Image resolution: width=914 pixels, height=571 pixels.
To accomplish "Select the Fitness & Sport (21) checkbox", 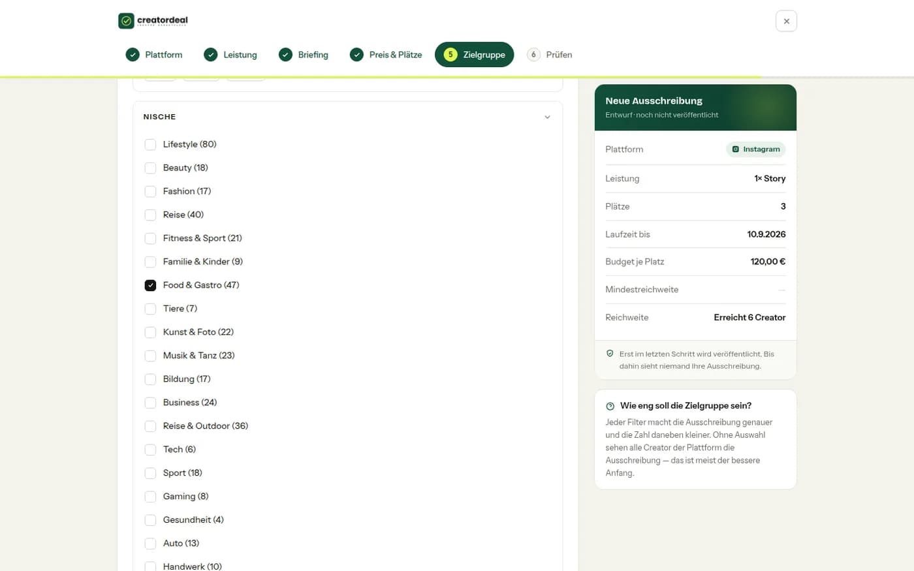I will (150, 238).
